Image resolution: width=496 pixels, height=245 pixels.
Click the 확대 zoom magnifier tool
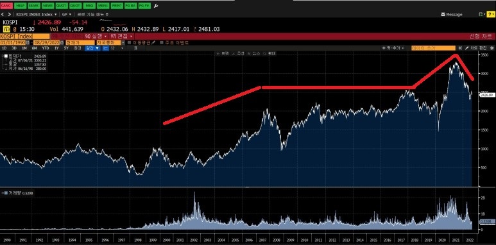pyautogui.click(x=269, y=53)
